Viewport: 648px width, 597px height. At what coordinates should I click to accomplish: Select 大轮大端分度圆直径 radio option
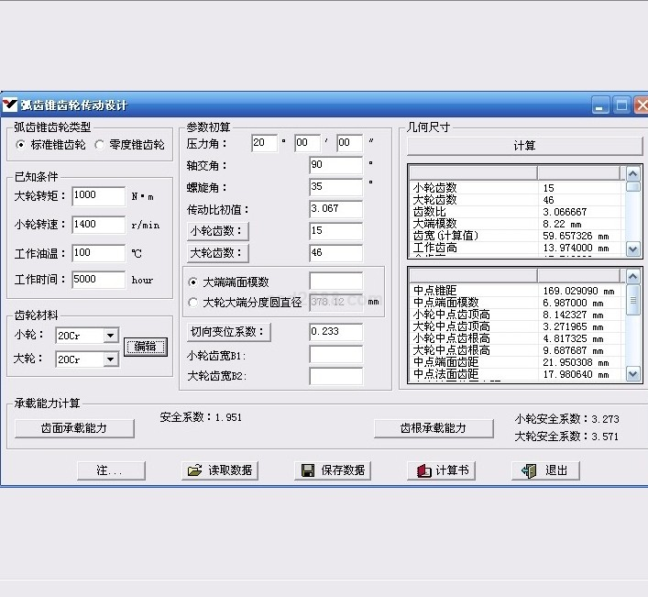pos(192,302)
